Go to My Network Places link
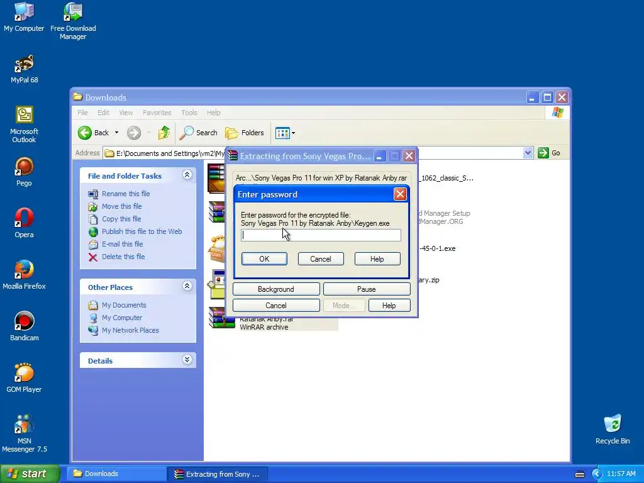Image resolution: width=644 pixels, height=483 pixels. [130, 330]
